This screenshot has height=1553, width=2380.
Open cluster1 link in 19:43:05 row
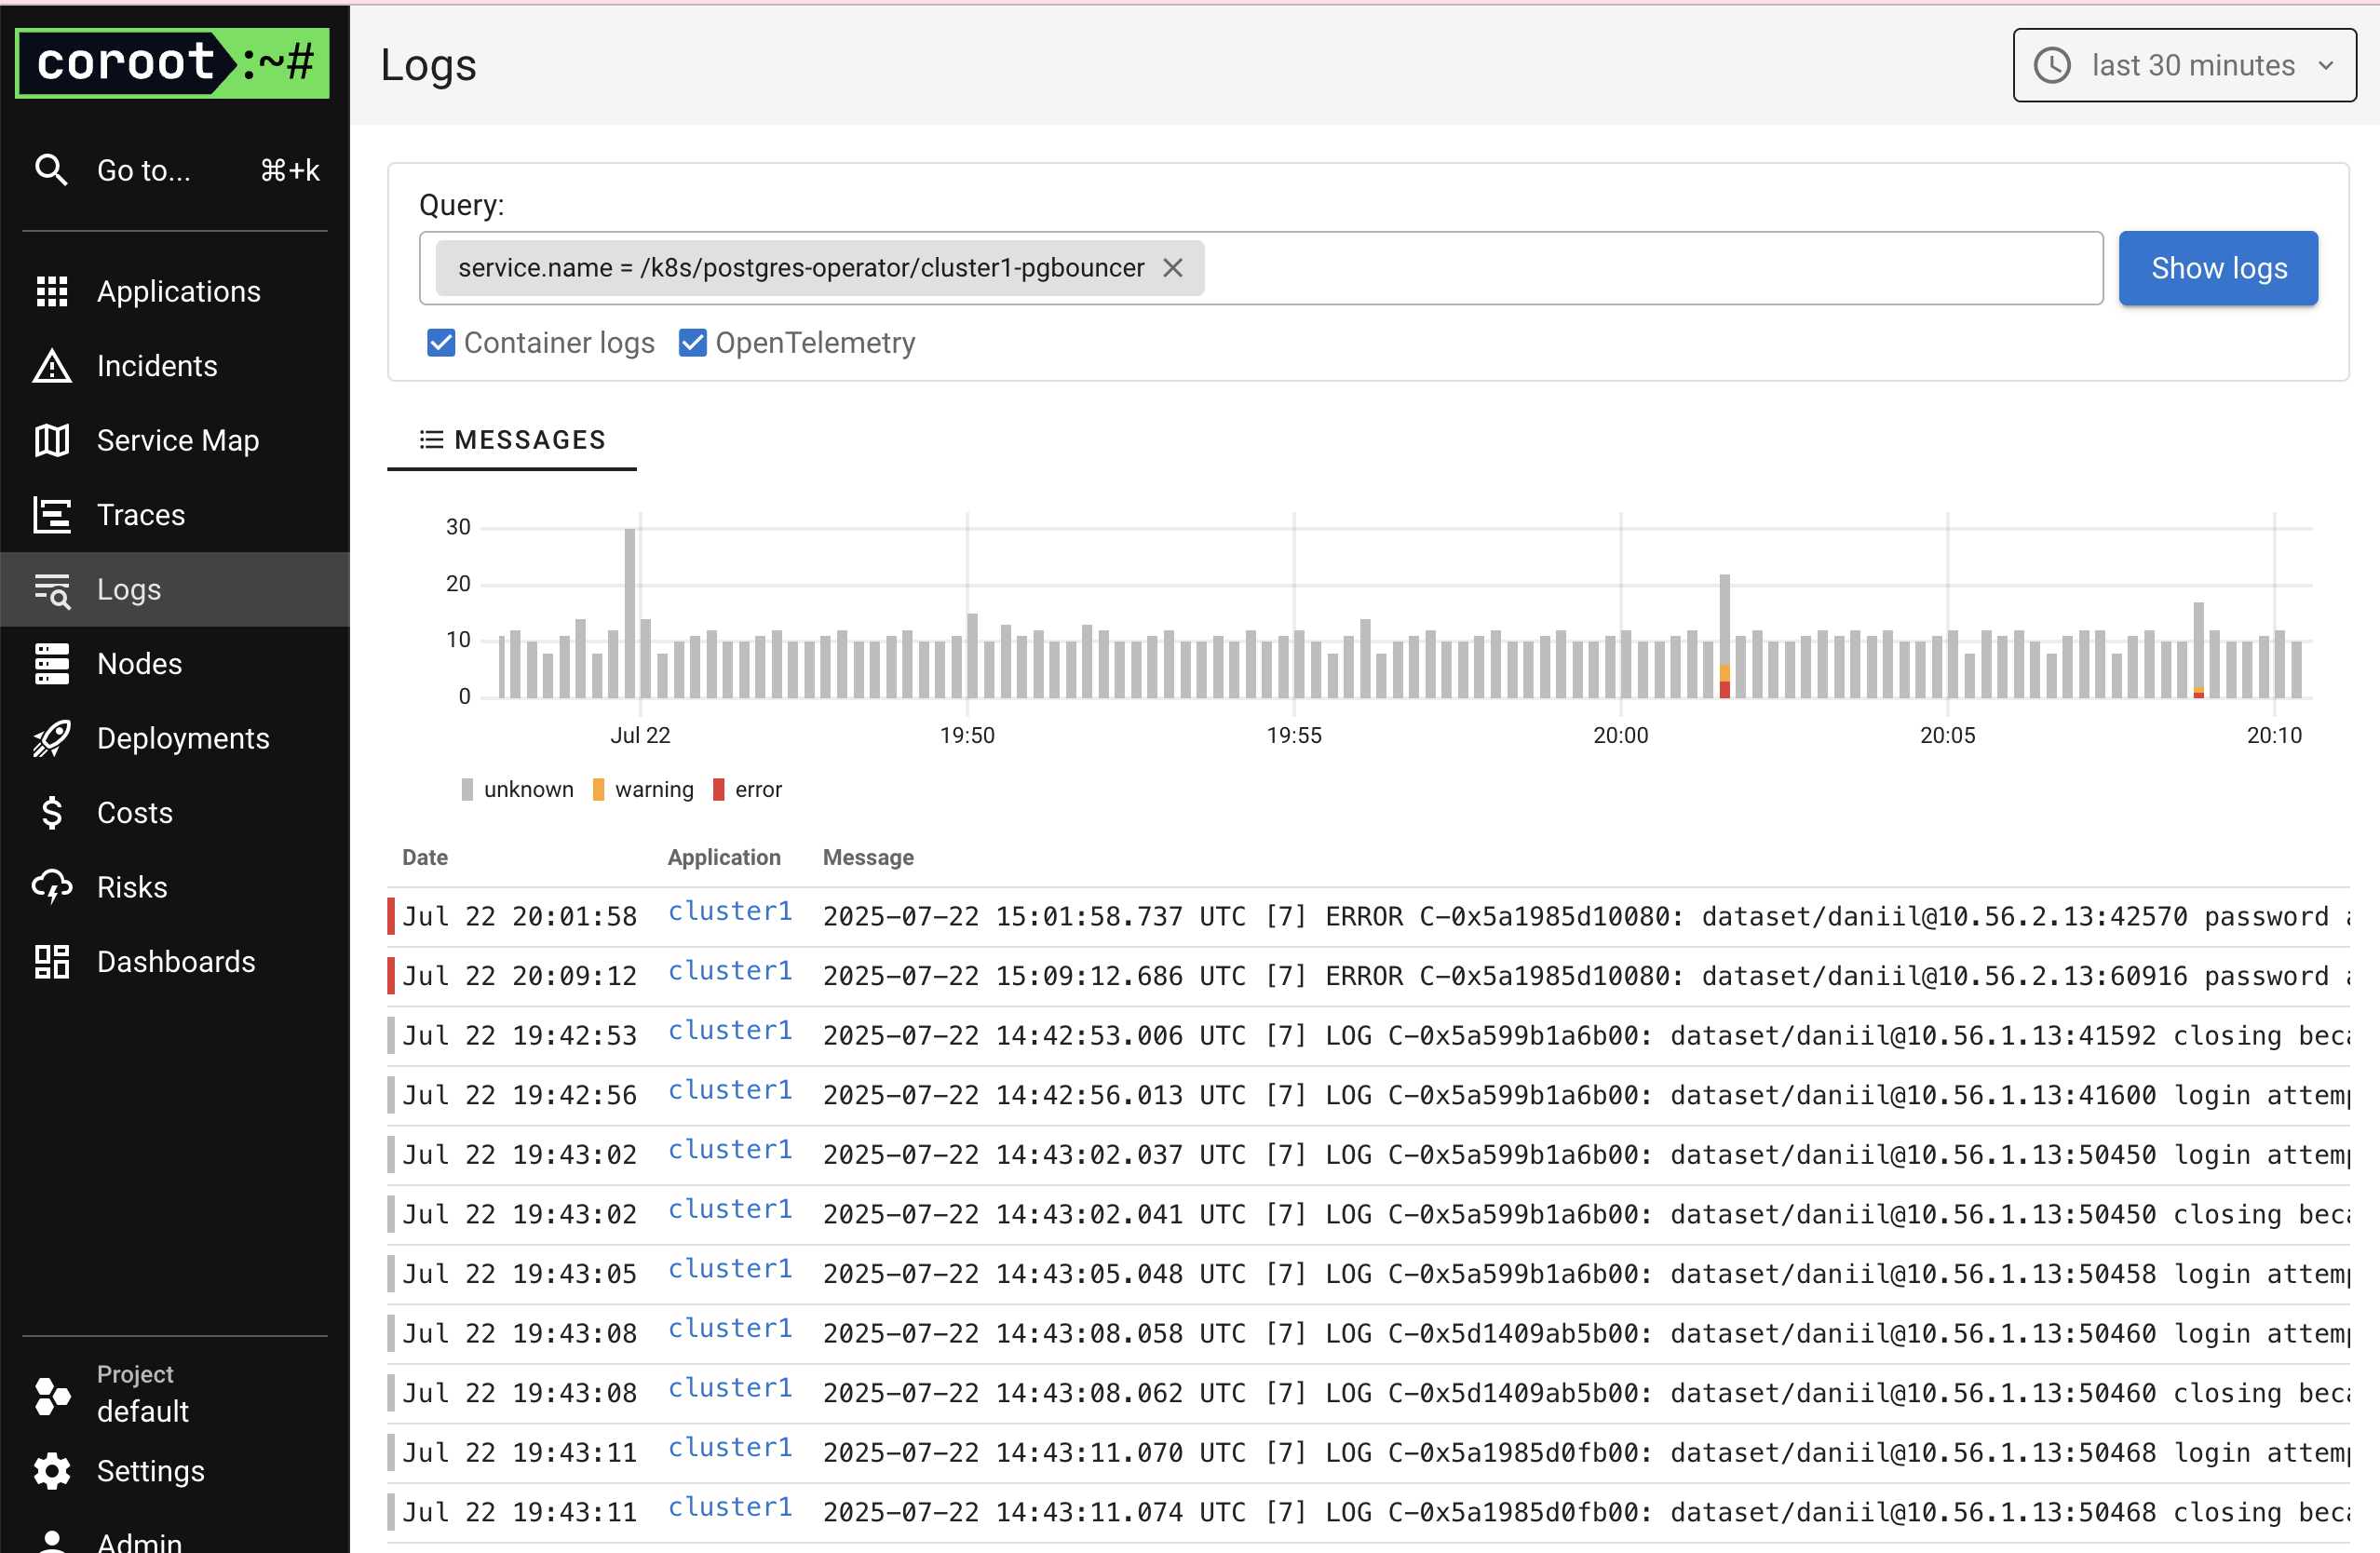point(730,1269)
